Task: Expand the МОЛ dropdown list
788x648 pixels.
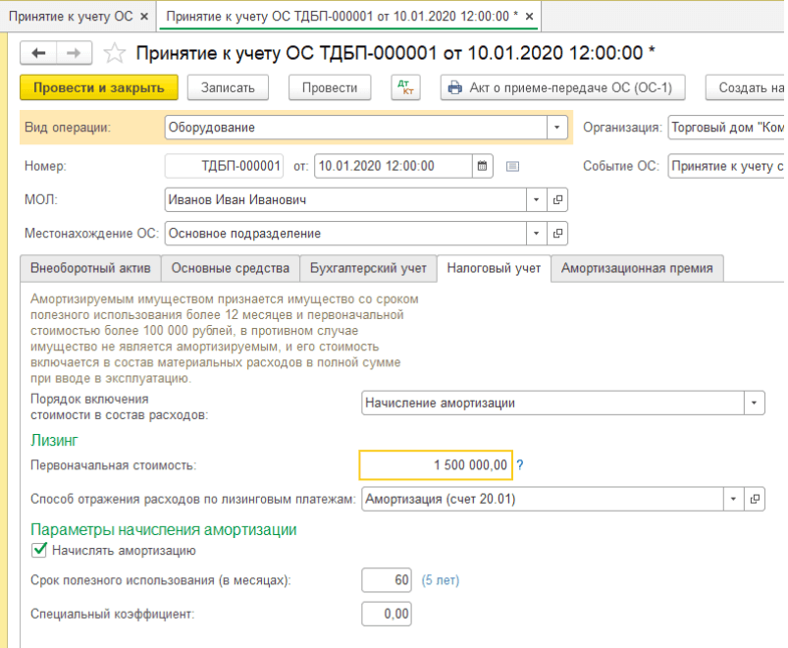Action: [x=537, y=200]
